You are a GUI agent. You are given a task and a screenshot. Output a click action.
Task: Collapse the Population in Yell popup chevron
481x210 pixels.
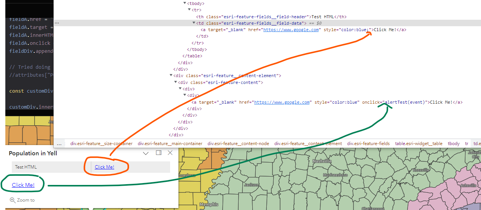[146, 153]
